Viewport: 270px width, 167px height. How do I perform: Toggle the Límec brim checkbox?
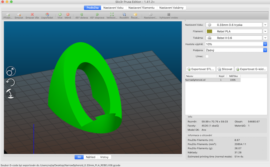point(207,56)
